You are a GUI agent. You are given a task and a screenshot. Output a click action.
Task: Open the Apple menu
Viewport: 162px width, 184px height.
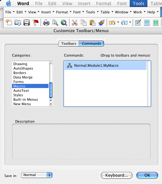9,3
